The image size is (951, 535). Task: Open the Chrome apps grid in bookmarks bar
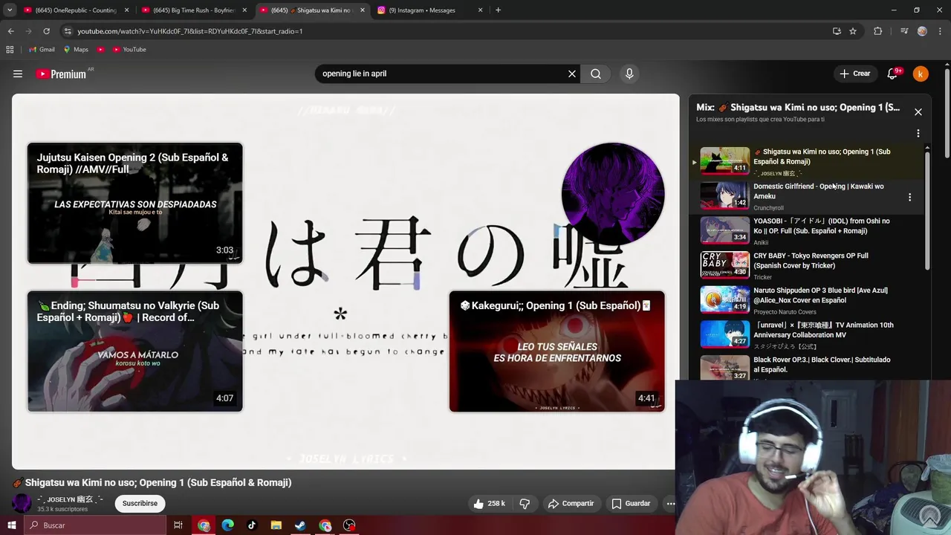click(10, 50)
